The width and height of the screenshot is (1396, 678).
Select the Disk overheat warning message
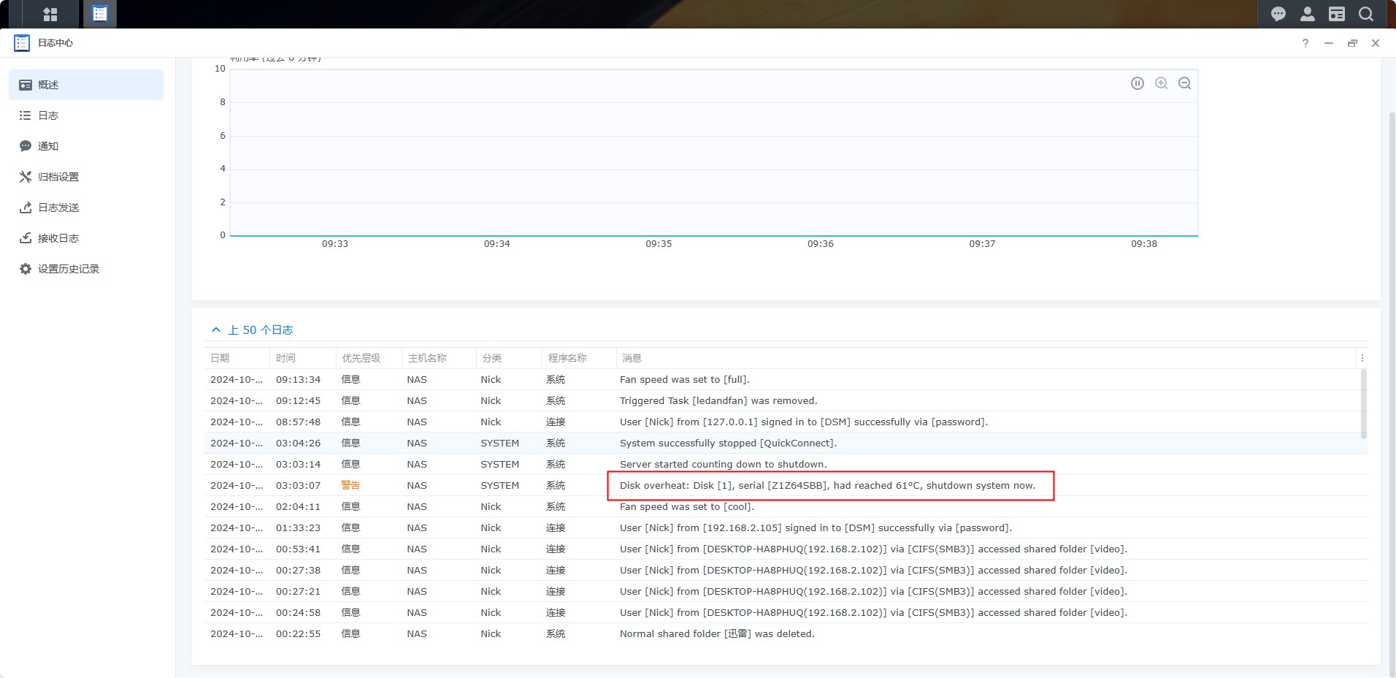[x=827, y=486]
